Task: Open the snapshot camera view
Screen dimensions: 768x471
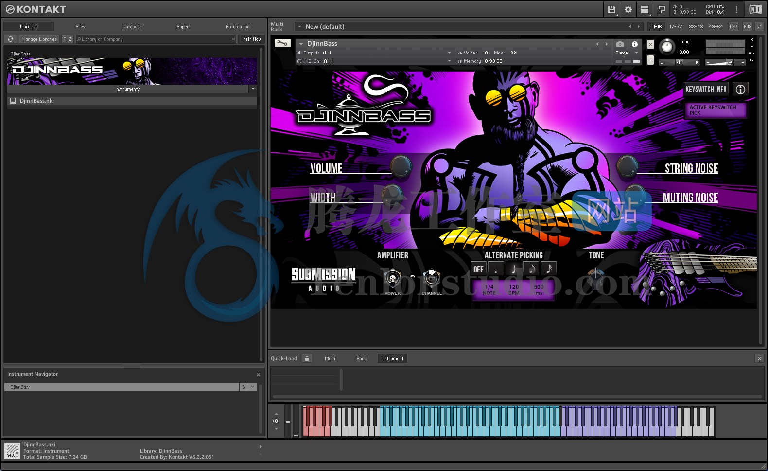Action: [620, 44]
